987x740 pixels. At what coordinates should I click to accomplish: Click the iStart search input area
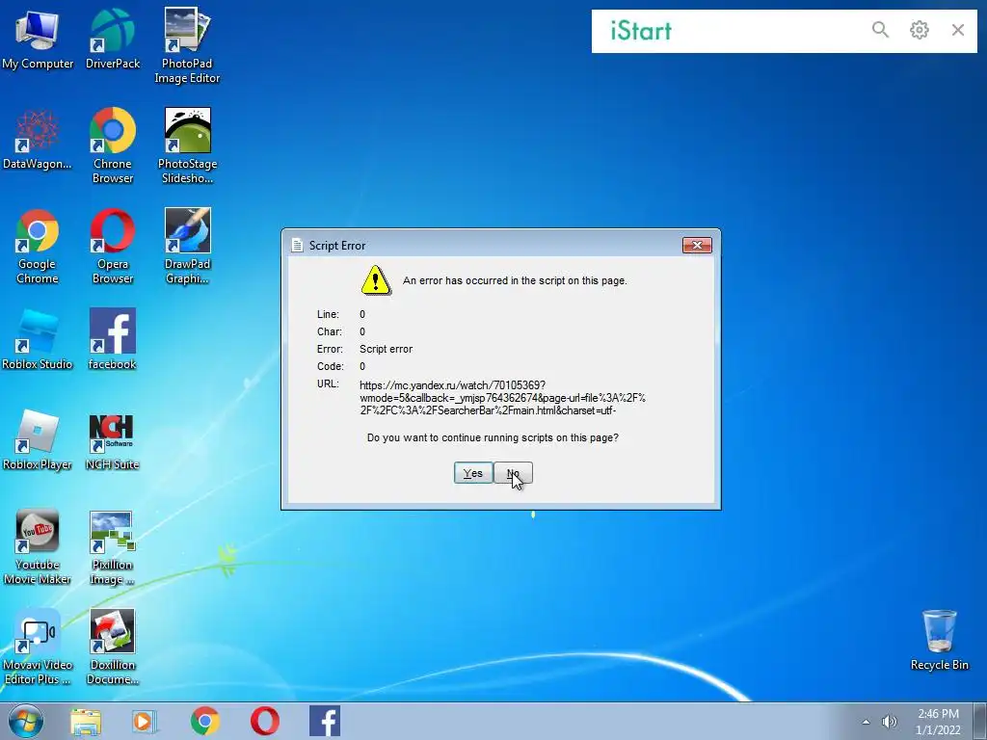point(771,31)
